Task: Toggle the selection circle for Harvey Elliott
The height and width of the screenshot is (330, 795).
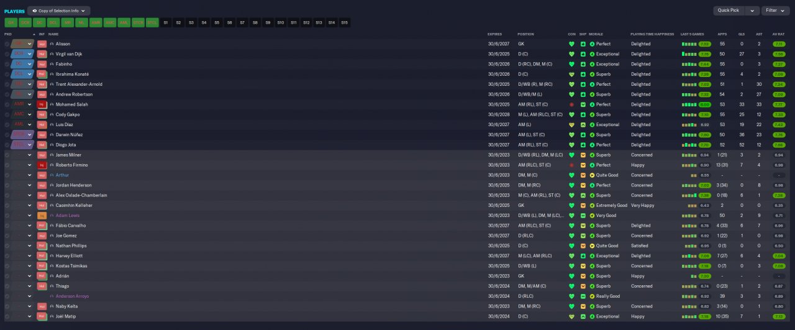Action: (x=7, y=256)
